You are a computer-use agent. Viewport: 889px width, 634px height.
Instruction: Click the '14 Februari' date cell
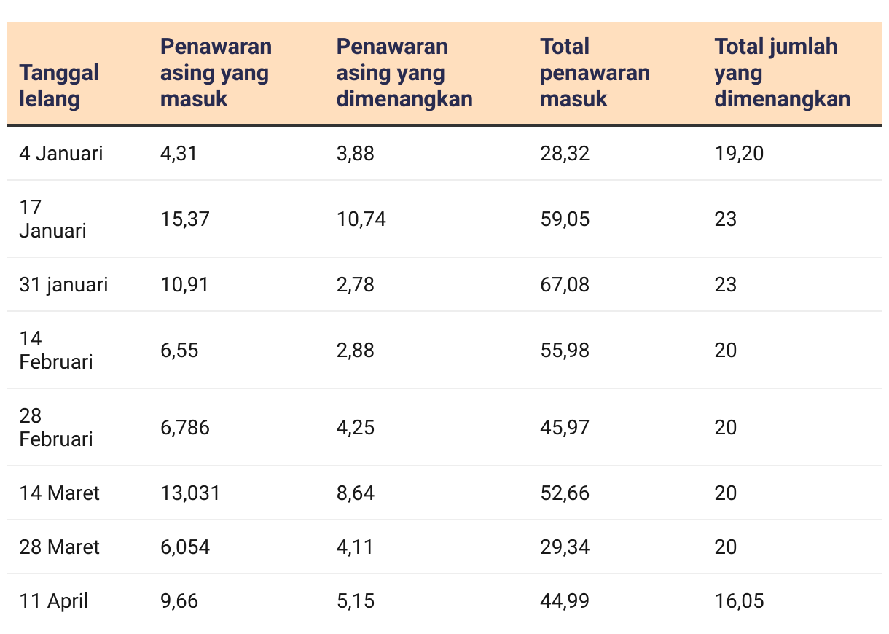coord(56,351)
